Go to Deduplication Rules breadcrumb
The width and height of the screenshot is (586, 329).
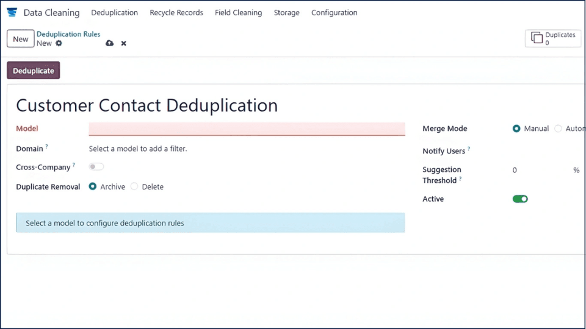[68, 34]
